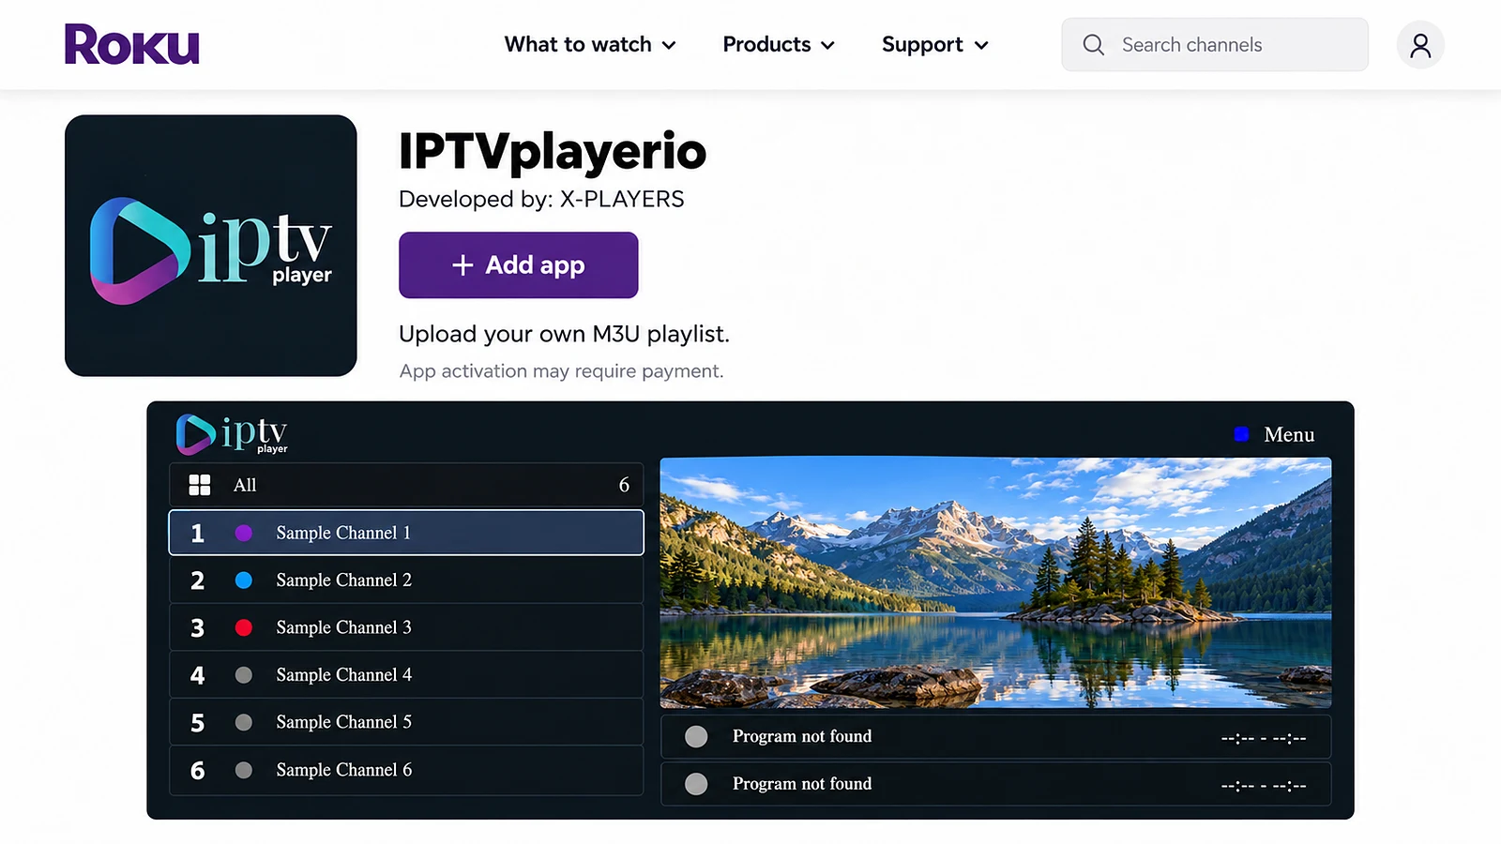
Task: Click the blue square beside Menu
Action: (1241, 434)
